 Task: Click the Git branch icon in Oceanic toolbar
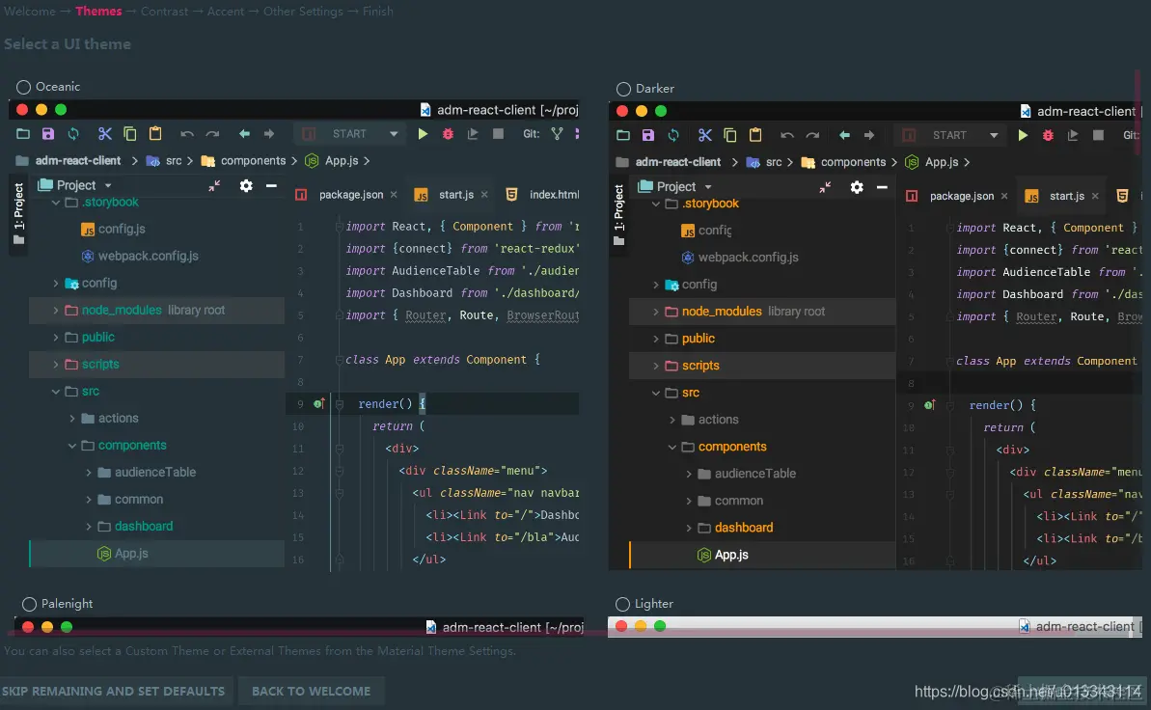tap(557, 134)
